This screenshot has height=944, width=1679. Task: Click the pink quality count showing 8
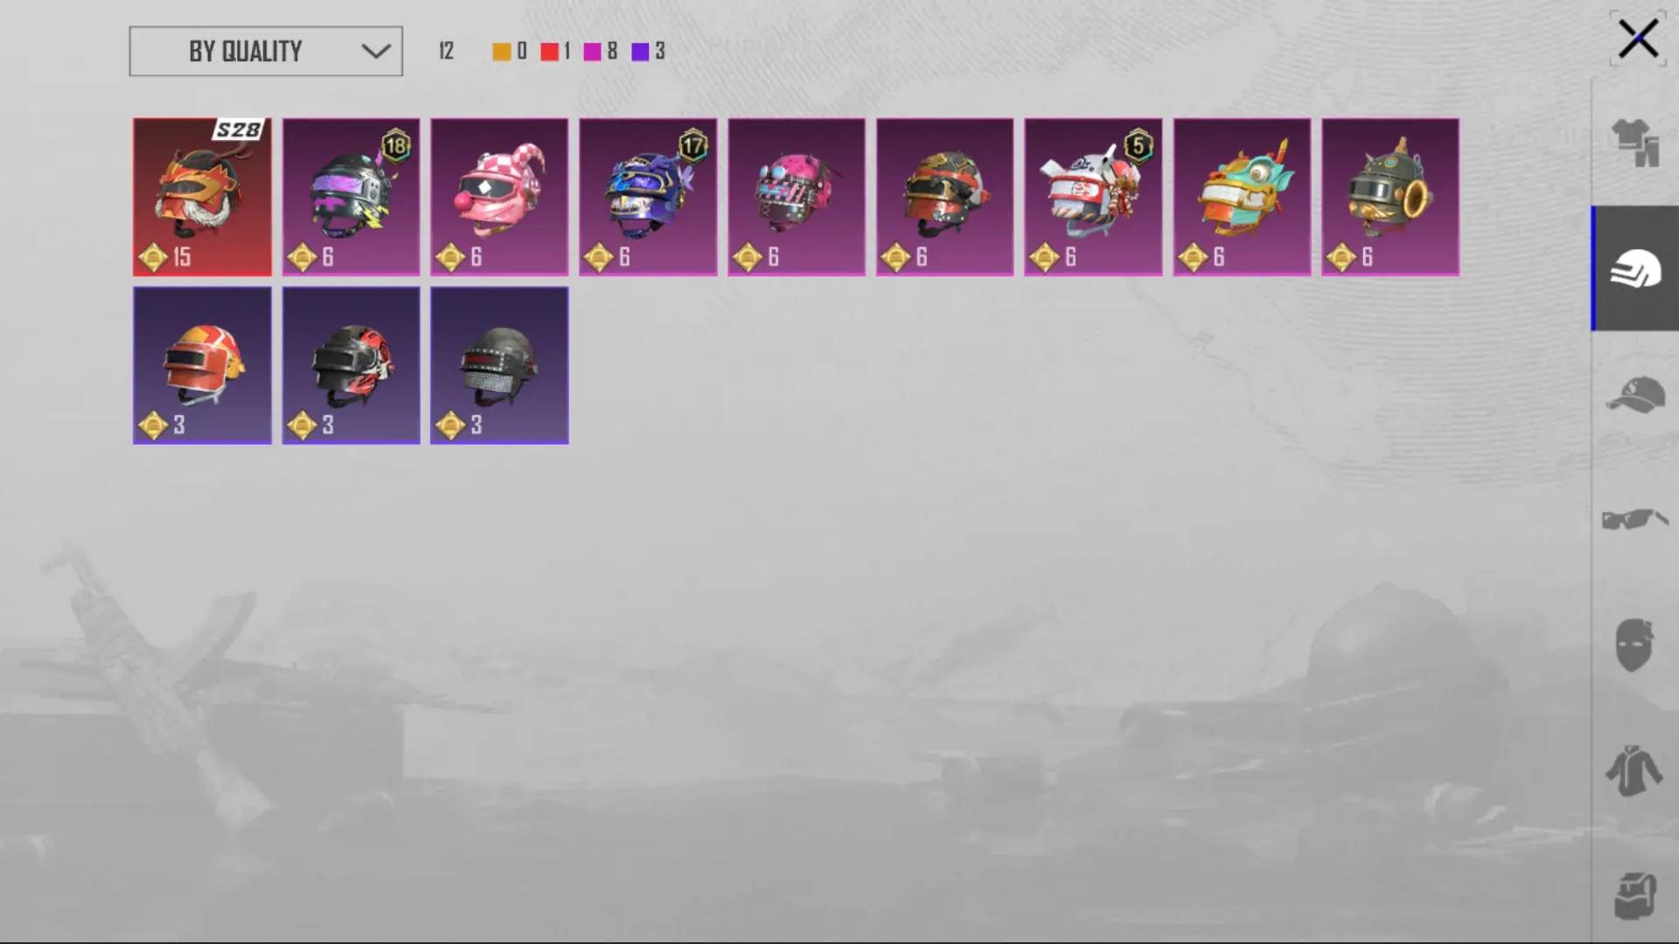601,52
